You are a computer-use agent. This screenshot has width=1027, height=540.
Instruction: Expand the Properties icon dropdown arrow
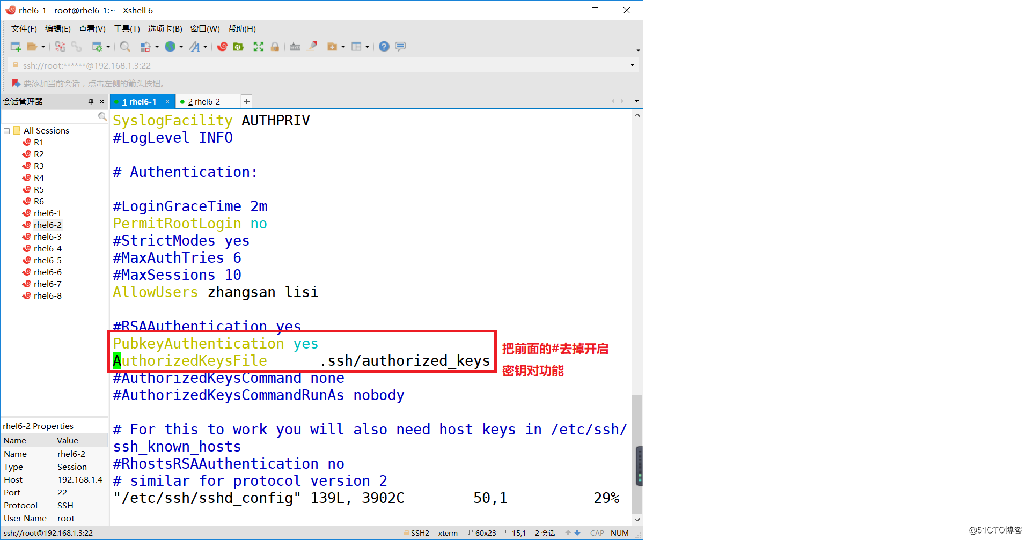coord(108,47)
